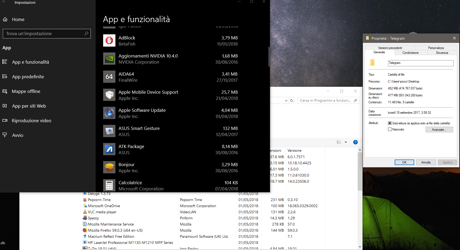Switch to the Sicurezza tab in Proprietà
This screenshot has height=250, width=460.
[x=442, y=53]
